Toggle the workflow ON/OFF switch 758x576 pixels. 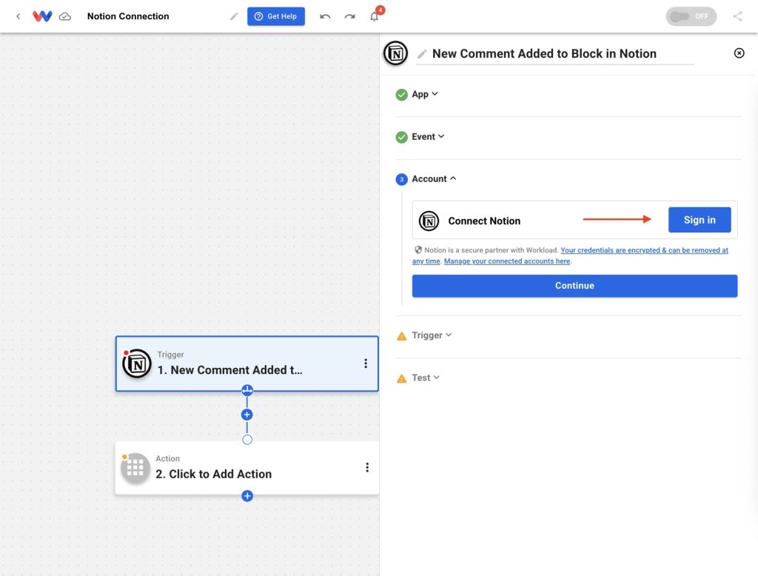point(691,16)
